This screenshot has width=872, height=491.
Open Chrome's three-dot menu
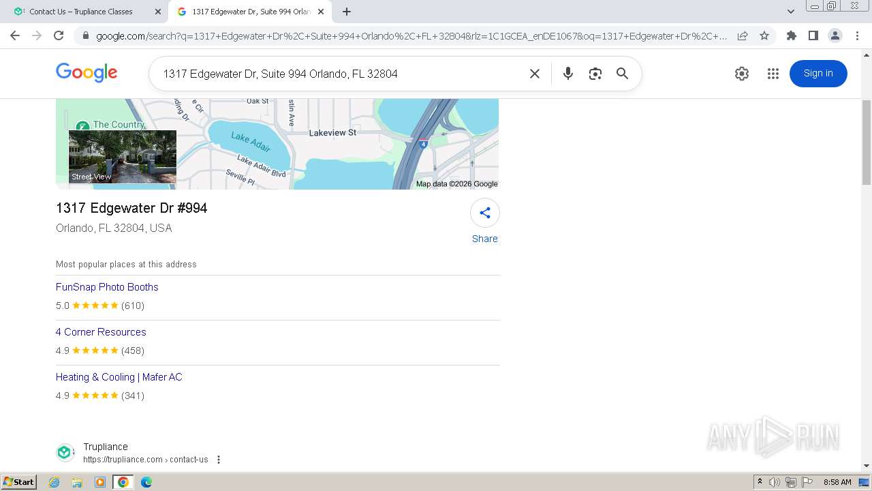(x=857, y=35)
